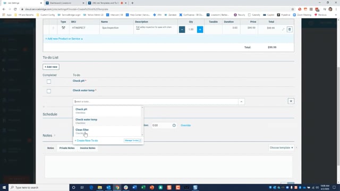340x191 pixels.
Task: Open a new browser tab with plus icon
Action: pos(132,3)
